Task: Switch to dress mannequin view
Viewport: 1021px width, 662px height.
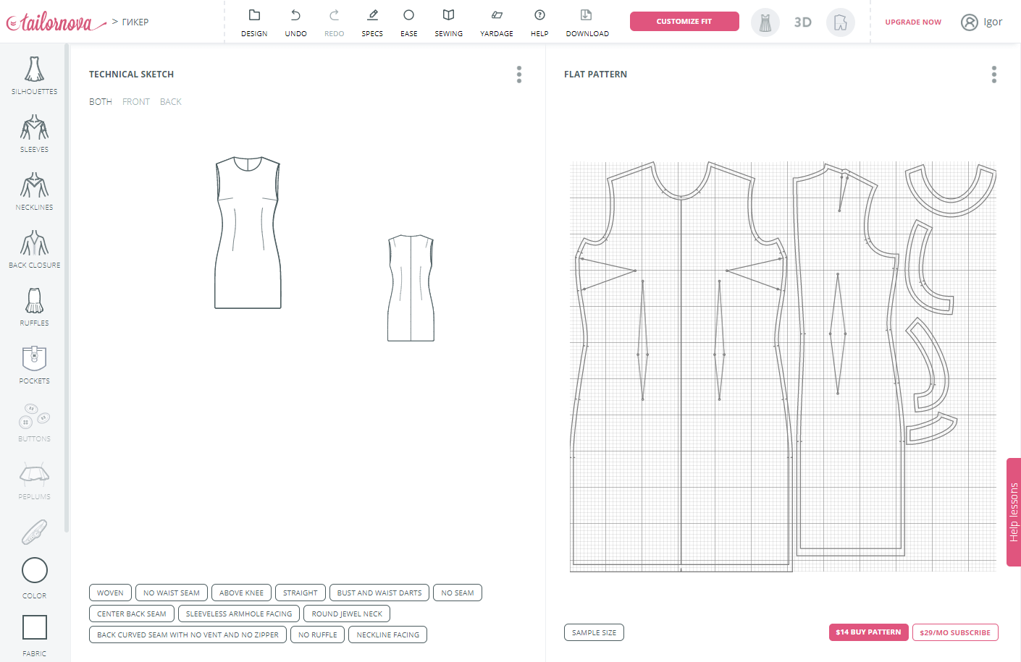Action: click(x=765, y=22)
